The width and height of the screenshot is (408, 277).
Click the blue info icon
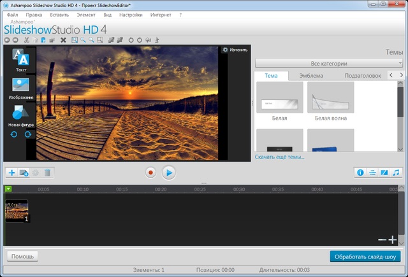tap(360, 172)
